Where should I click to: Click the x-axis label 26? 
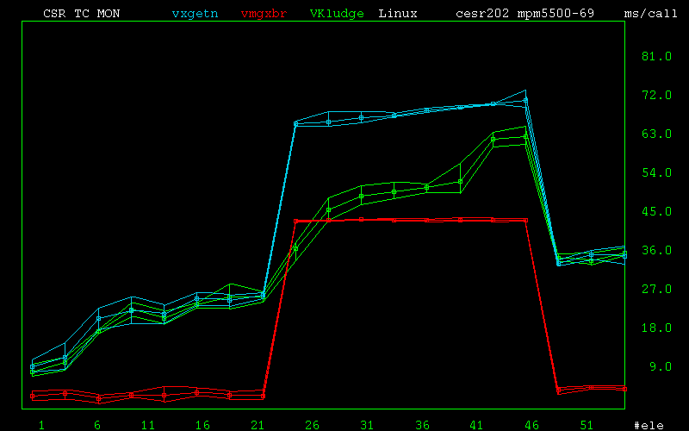[x=313, y=425]
